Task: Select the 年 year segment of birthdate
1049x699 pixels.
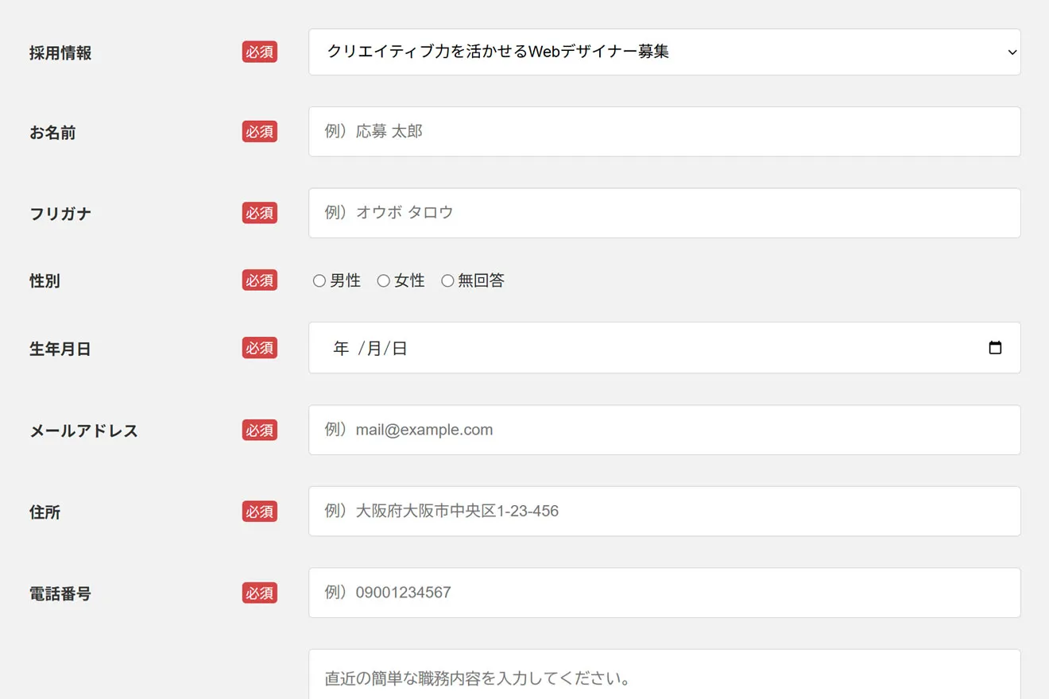Action: [x=342, y=349]
